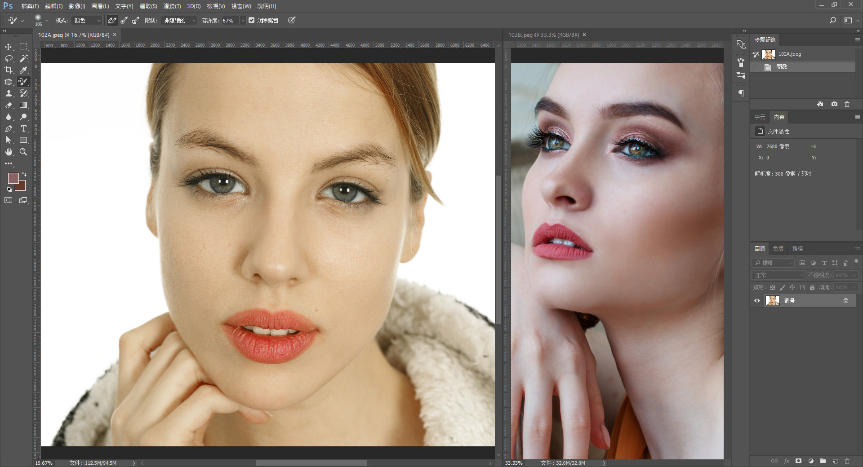
Task: Delete the current history state
Action: [x=847, y=104]
